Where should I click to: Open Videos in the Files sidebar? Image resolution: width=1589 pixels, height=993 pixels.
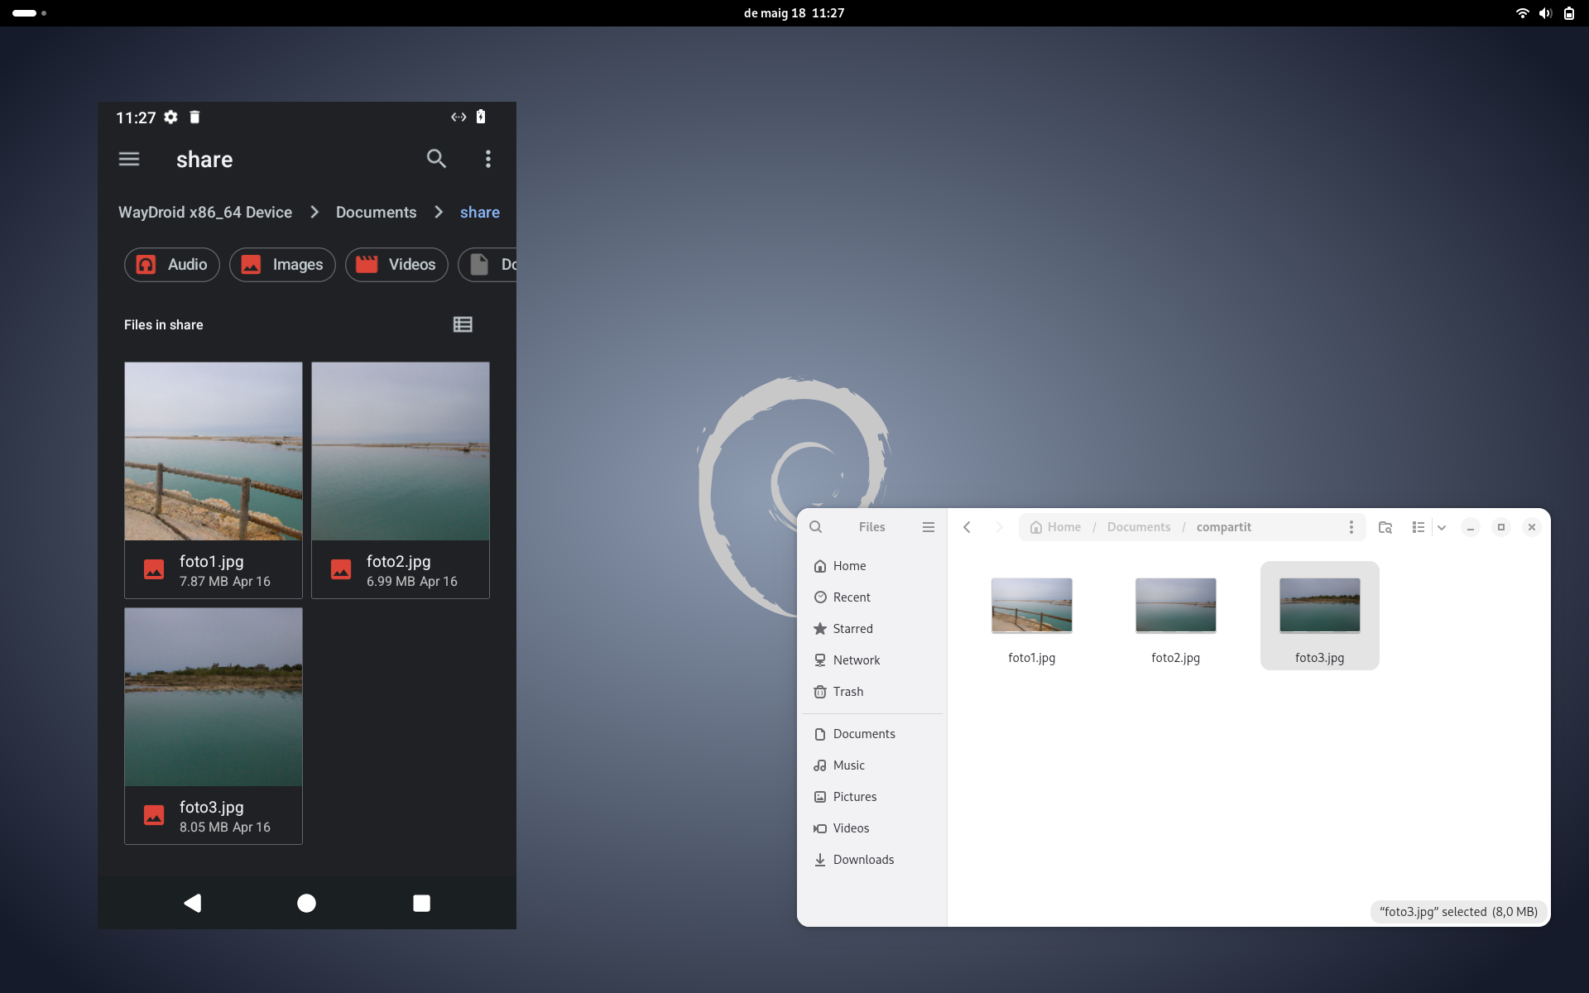point(872,828)
